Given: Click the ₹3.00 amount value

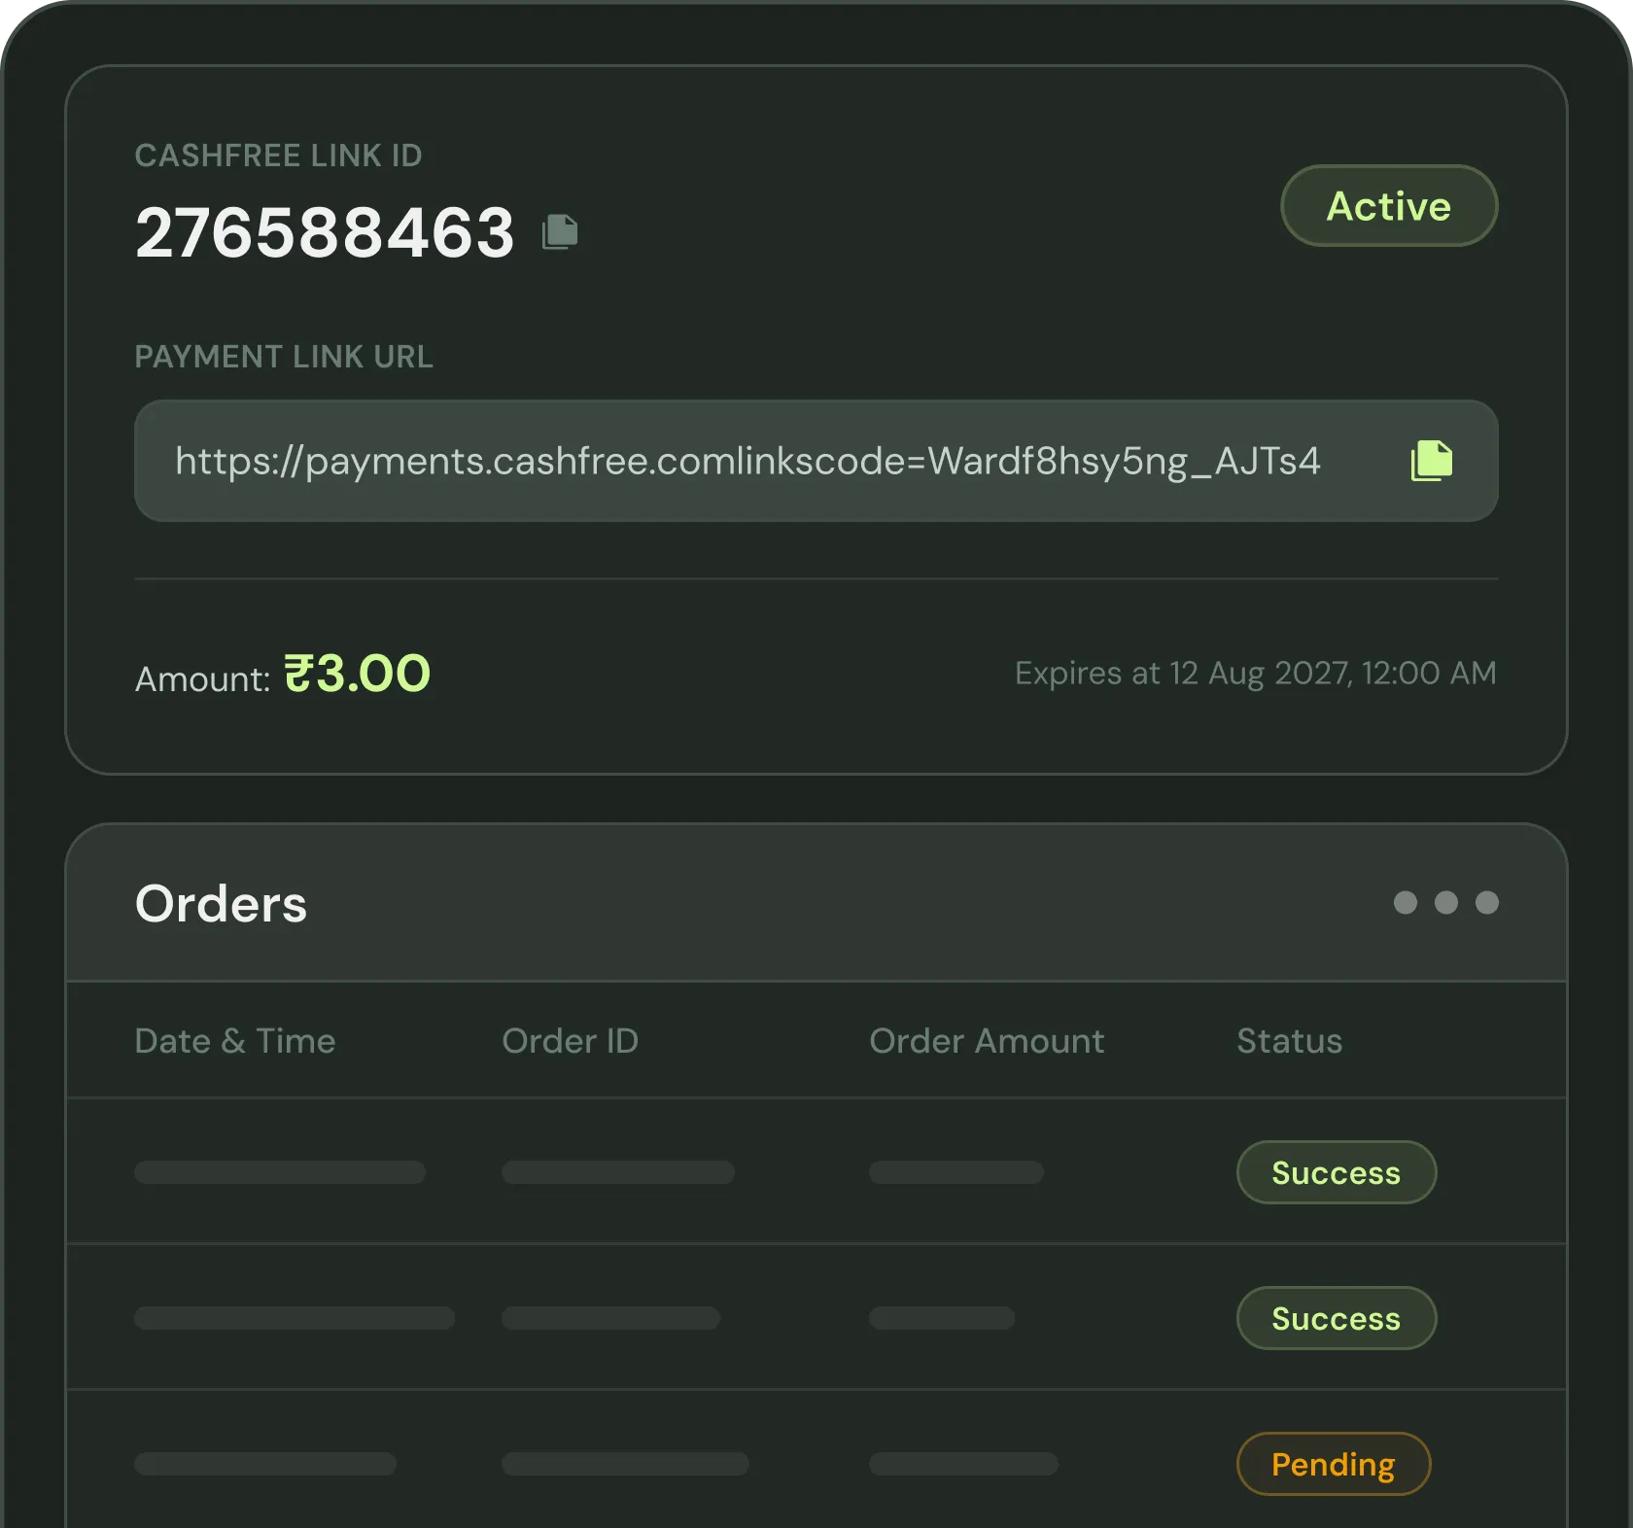Looking at the screenshot, I should click(357, 674).
